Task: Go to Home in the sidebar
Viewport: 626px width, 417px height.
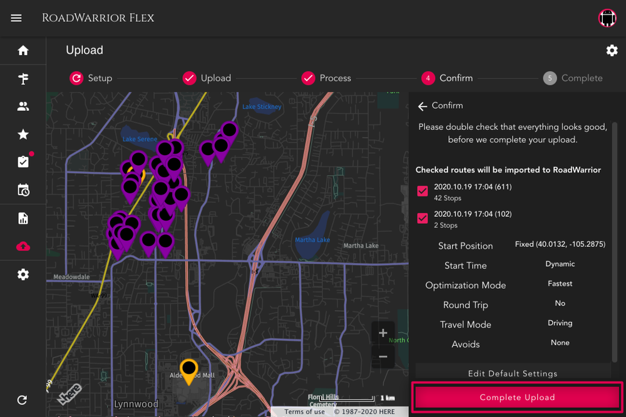Action: point(23,51)
